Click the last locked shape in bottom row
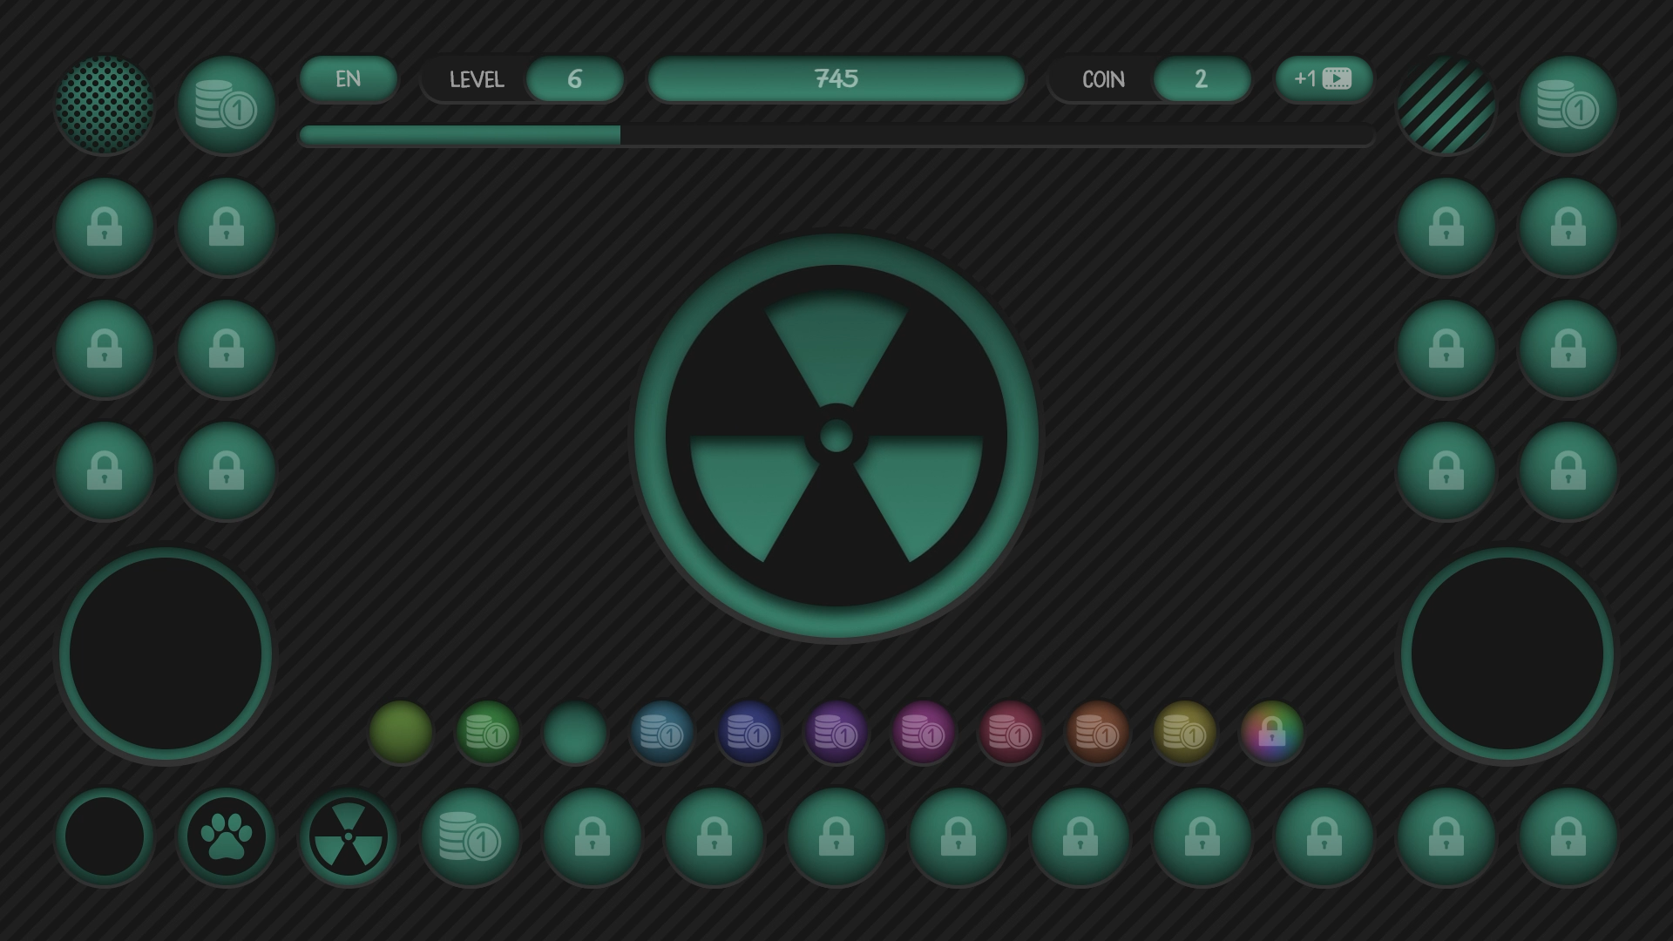Image resolution: width=1673 pixels, height=941 pixels. point(1568,836)
